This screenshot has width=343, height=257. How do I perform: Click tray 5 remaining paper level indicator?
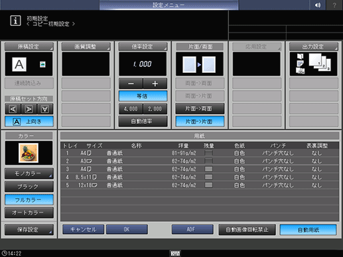pos(208,185)
